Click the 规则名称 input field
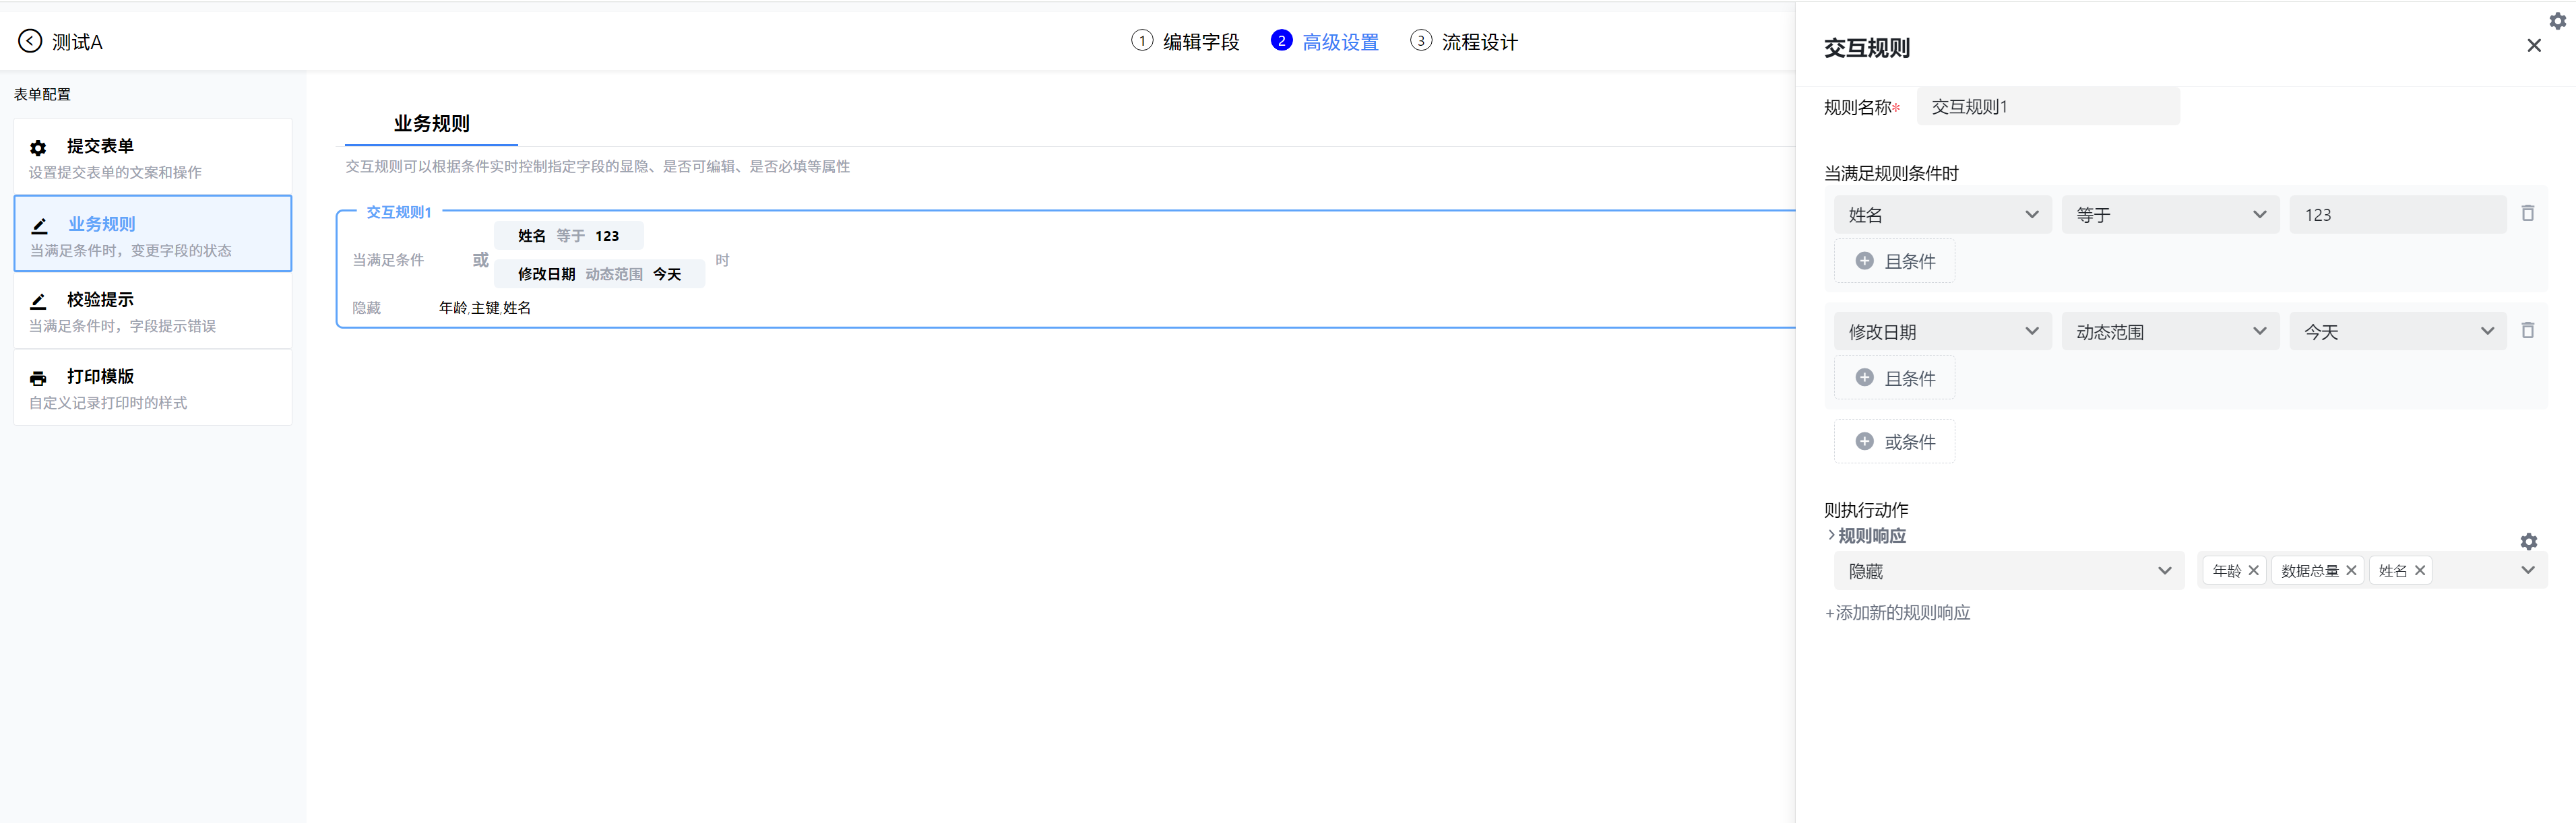Viewport: 2576px width, 823px height. pyautogui.click(x=2047, y=106)
